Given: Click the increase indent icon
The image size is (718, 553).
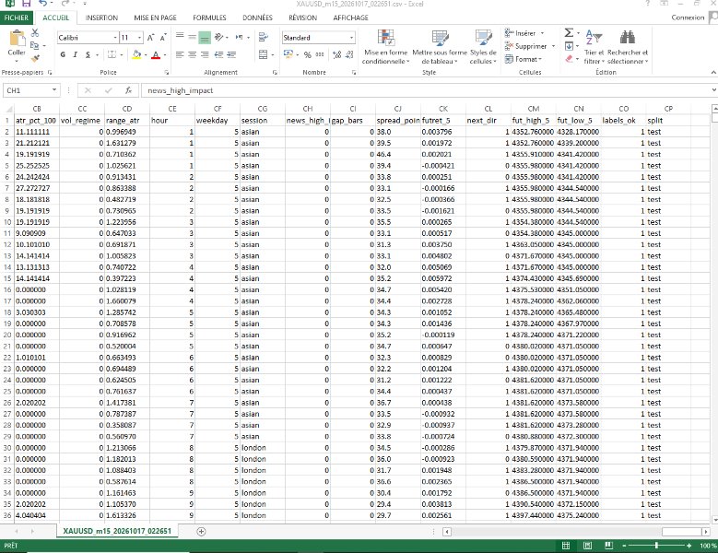Looking at the screenshot, I should point(231,54).
